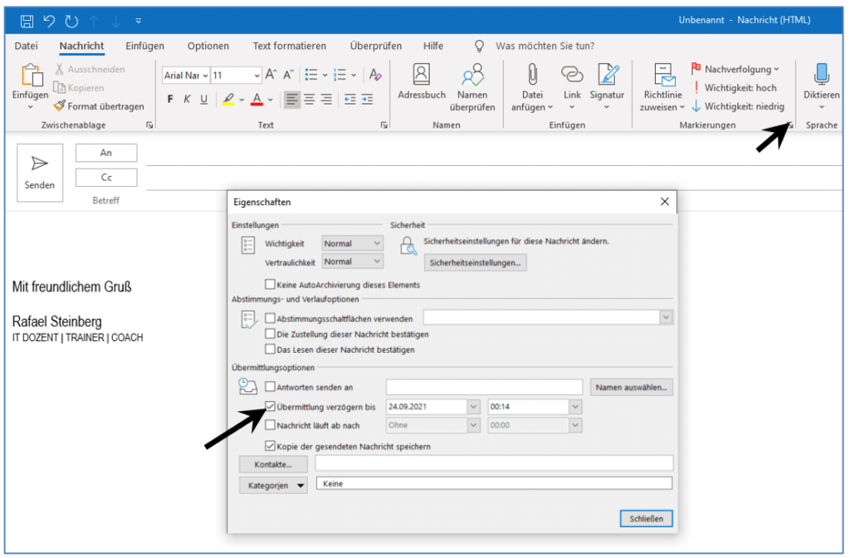This screenshot has width=850, height=558.
Task: Open the Überprüfen tab
Action: pos(376,46)
